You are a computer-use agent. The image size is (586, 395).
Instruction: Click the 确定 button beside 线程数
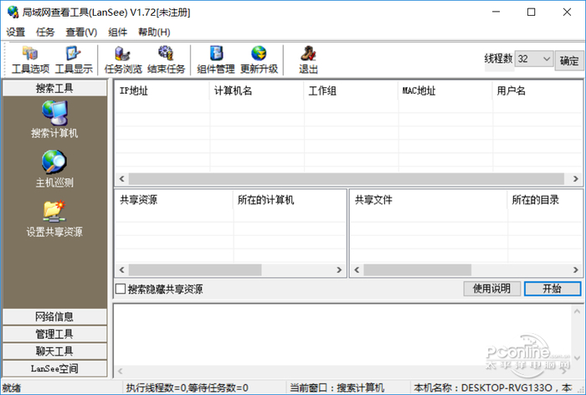(568, 60)
